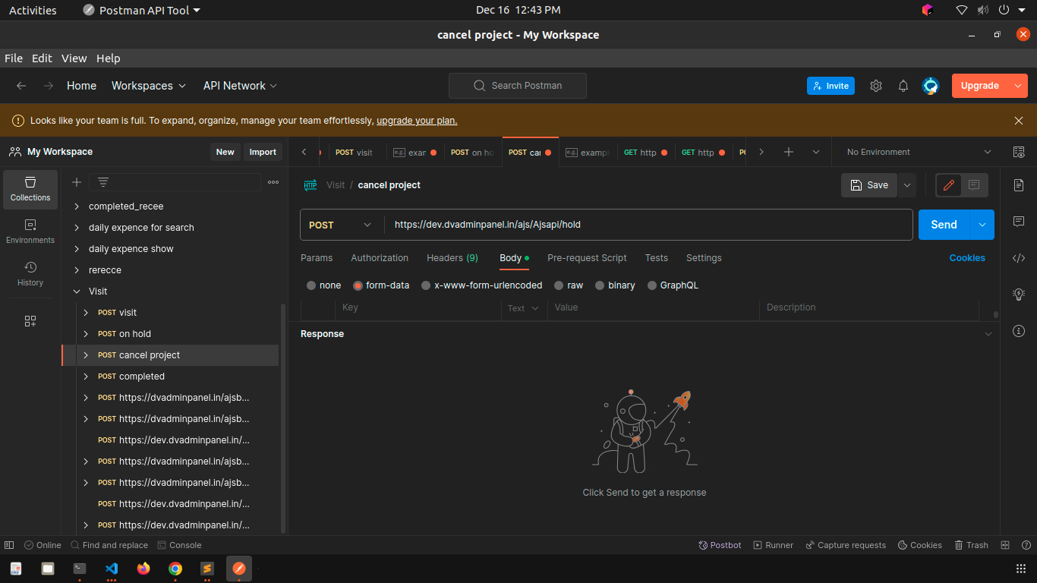
Task: Collapse the Response panel chevron
Action: [x=988, y=334]
